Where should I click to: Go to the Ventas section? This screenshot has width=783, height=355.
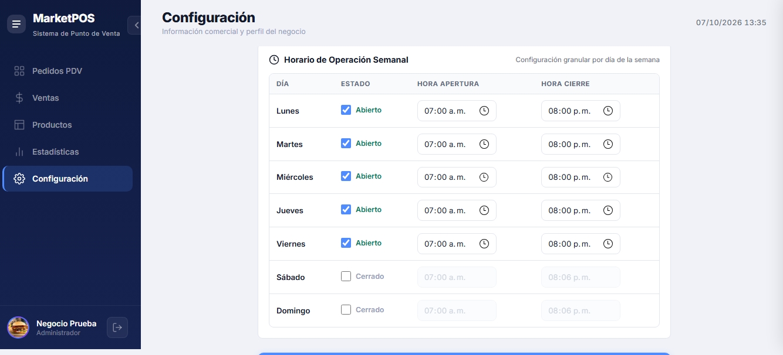point(67,98)
